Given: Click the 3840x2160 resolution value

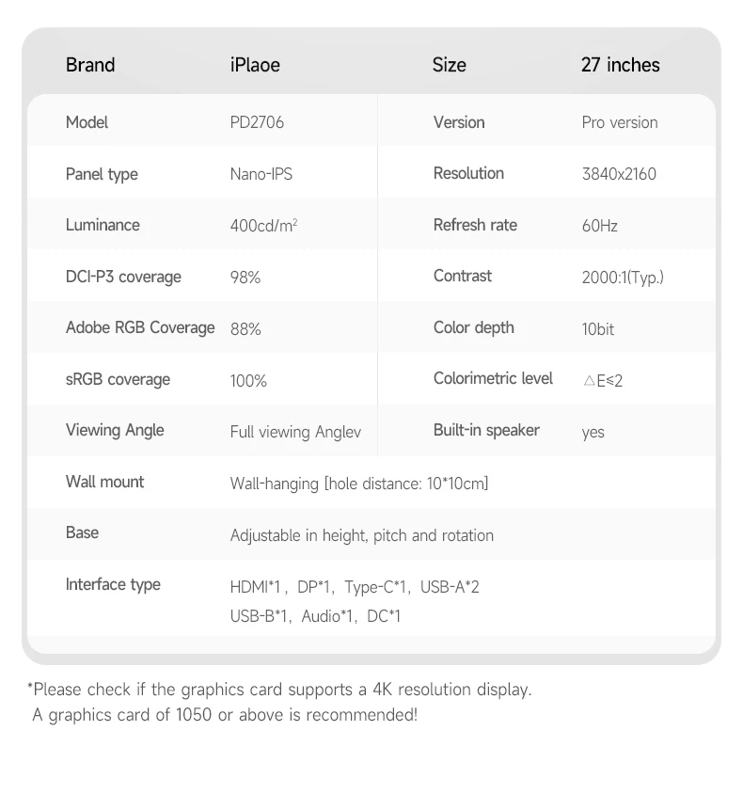Looking at the screenshot, I should 619,174.
